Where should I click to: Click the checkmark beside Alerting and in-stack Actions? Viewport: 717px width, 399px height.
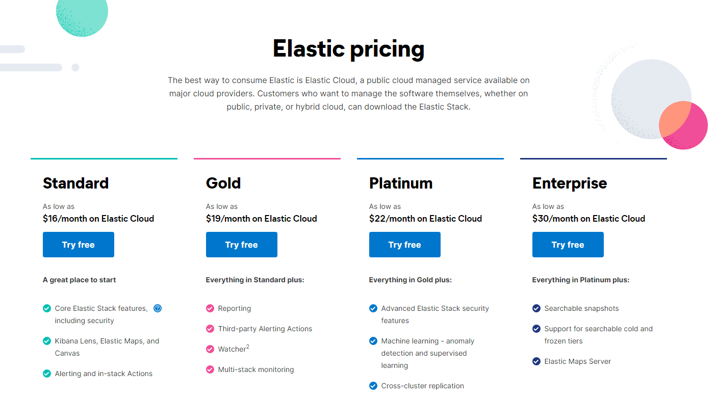pyautogui.click(x=46, y=373)
